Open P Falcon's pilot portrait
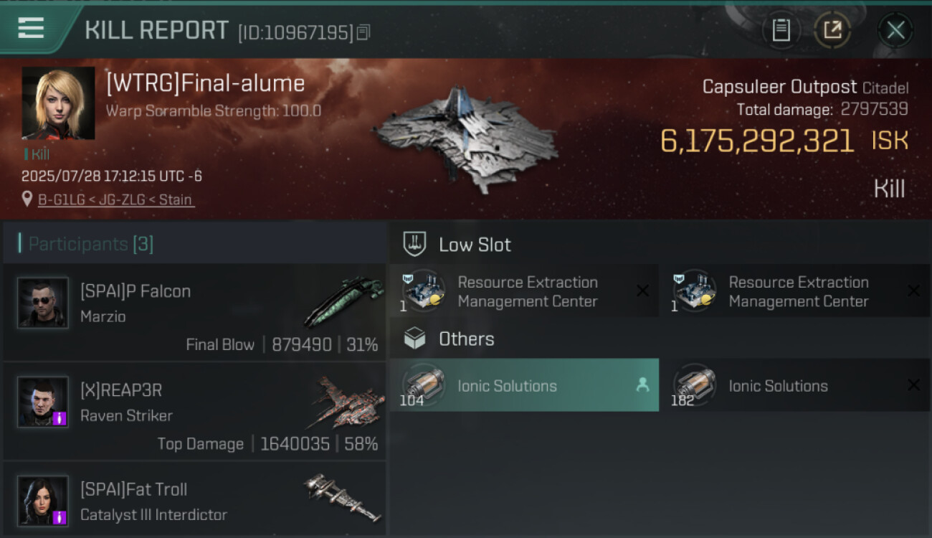This screenshot has width=932, height=538. pos(43,303)
